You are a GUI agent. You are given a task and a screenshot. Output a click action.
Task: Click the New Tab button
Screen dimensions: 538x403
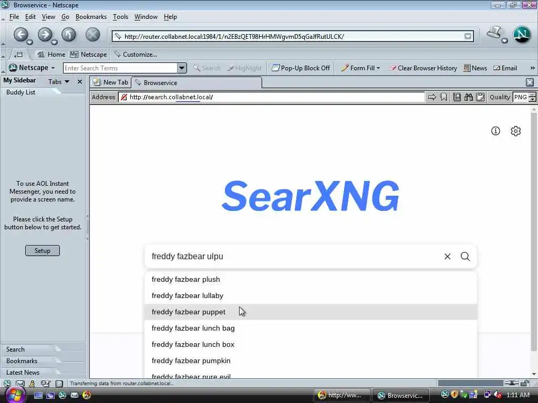click(111, 82)
